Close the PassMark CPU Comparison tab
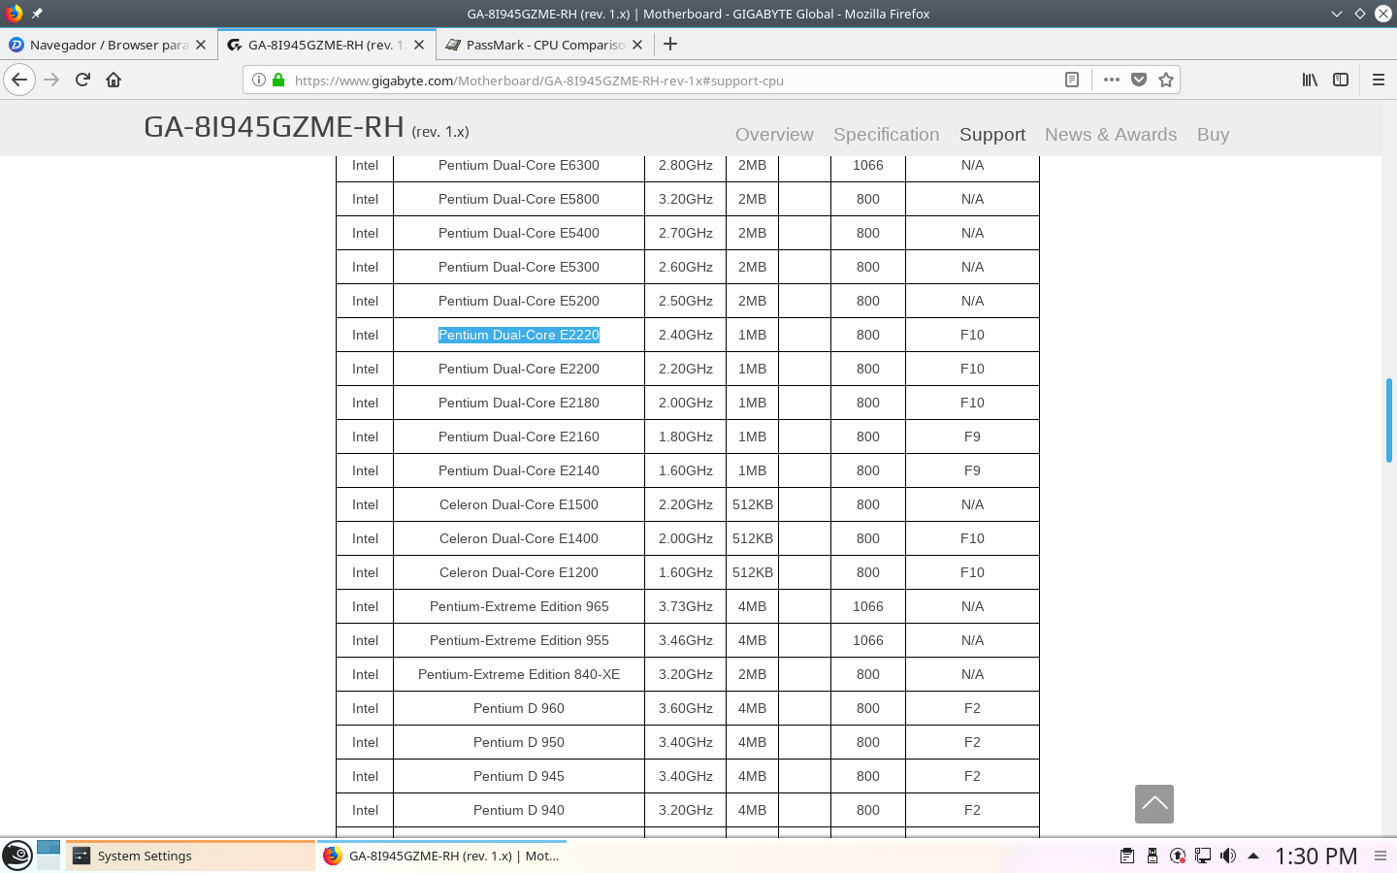Image resolution: width=1397 pixels, height=873 pixels. click(x=637, y=45)
